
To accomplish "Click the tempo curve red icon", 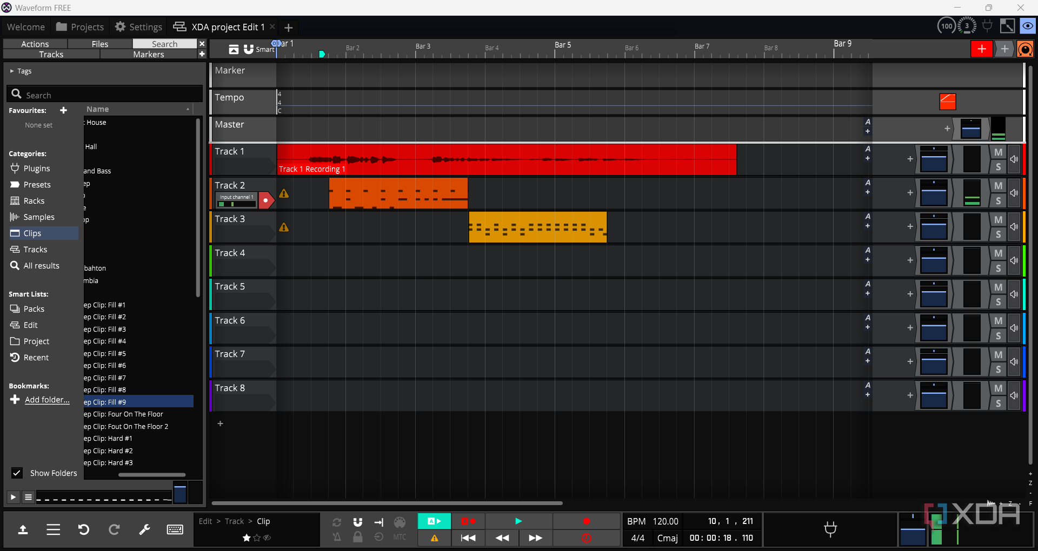I will tap(948, 102).
